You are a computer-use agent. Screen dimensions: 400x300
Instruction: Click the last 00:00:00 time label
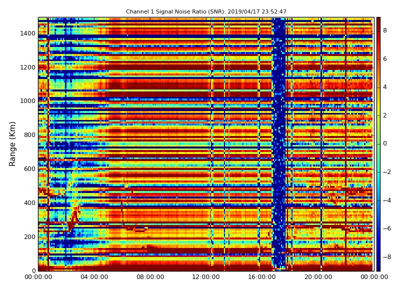374,277
